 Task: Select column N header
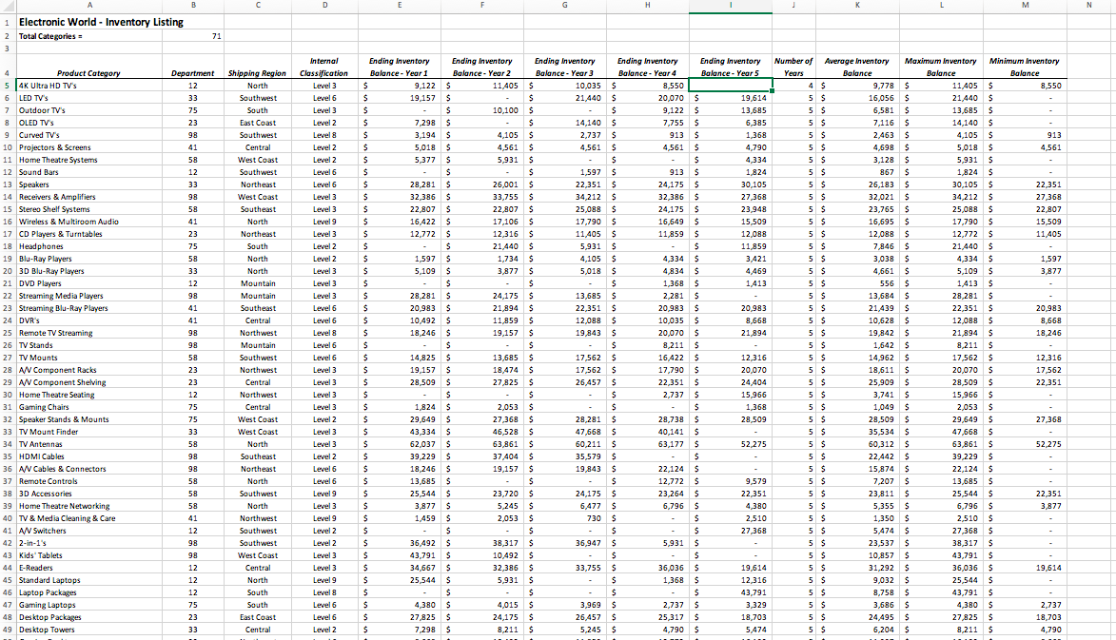point(1089,5)
